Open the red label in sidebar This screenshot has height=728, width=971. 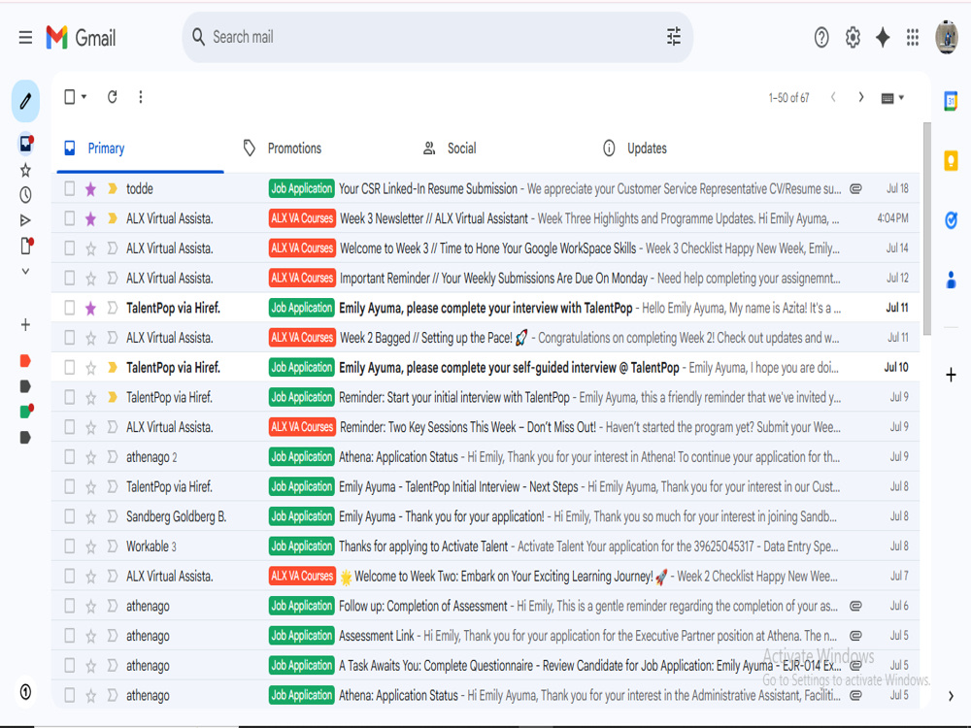[25, 361]
